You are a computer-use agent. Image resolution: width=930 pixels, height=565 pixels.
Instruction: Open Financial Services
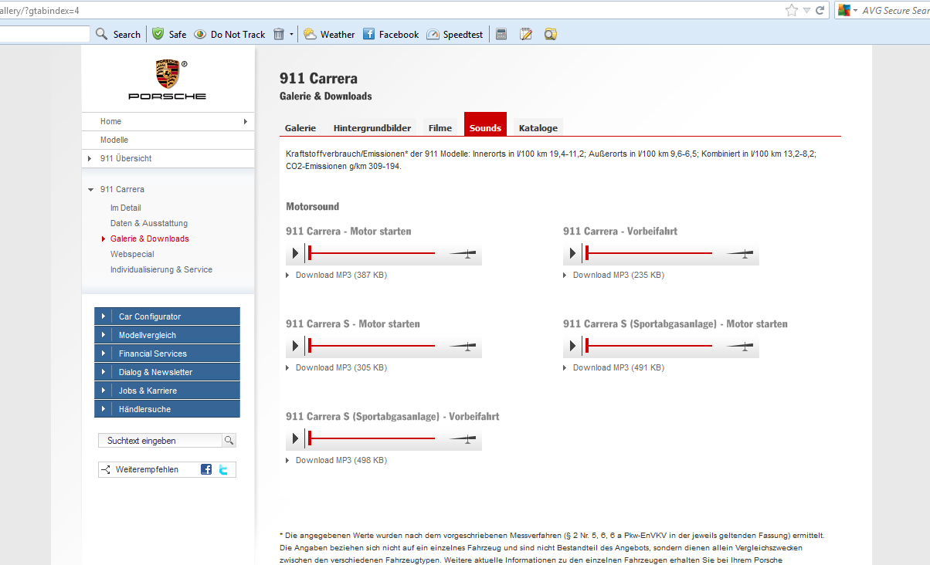[x=167, y=354]
